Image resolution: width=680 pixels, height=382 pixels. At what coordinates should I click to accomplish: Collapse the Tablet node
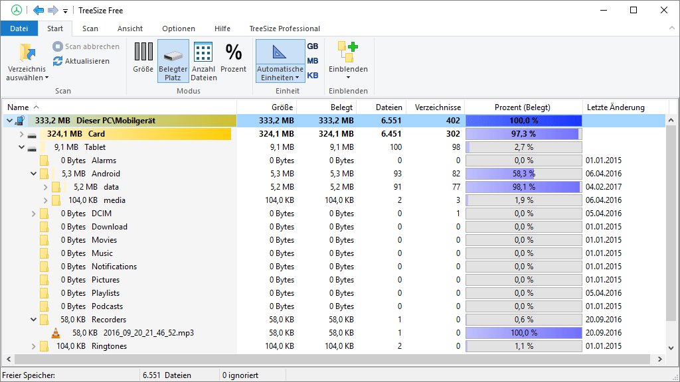point(21,147)
